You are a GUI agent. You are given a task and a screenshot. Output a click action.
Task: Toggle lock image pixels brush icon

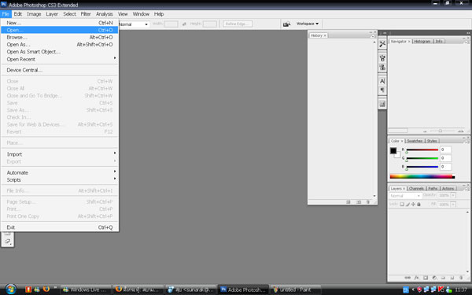(407, 204)
